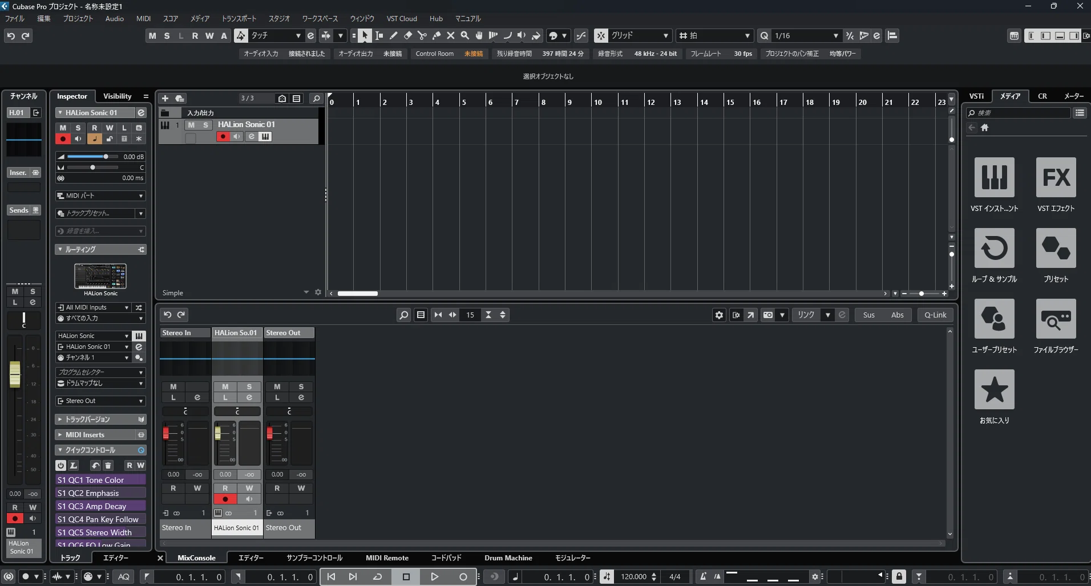The image size is (1091, 586).
Task: Select the Glue tool
Action: point(437,35)
